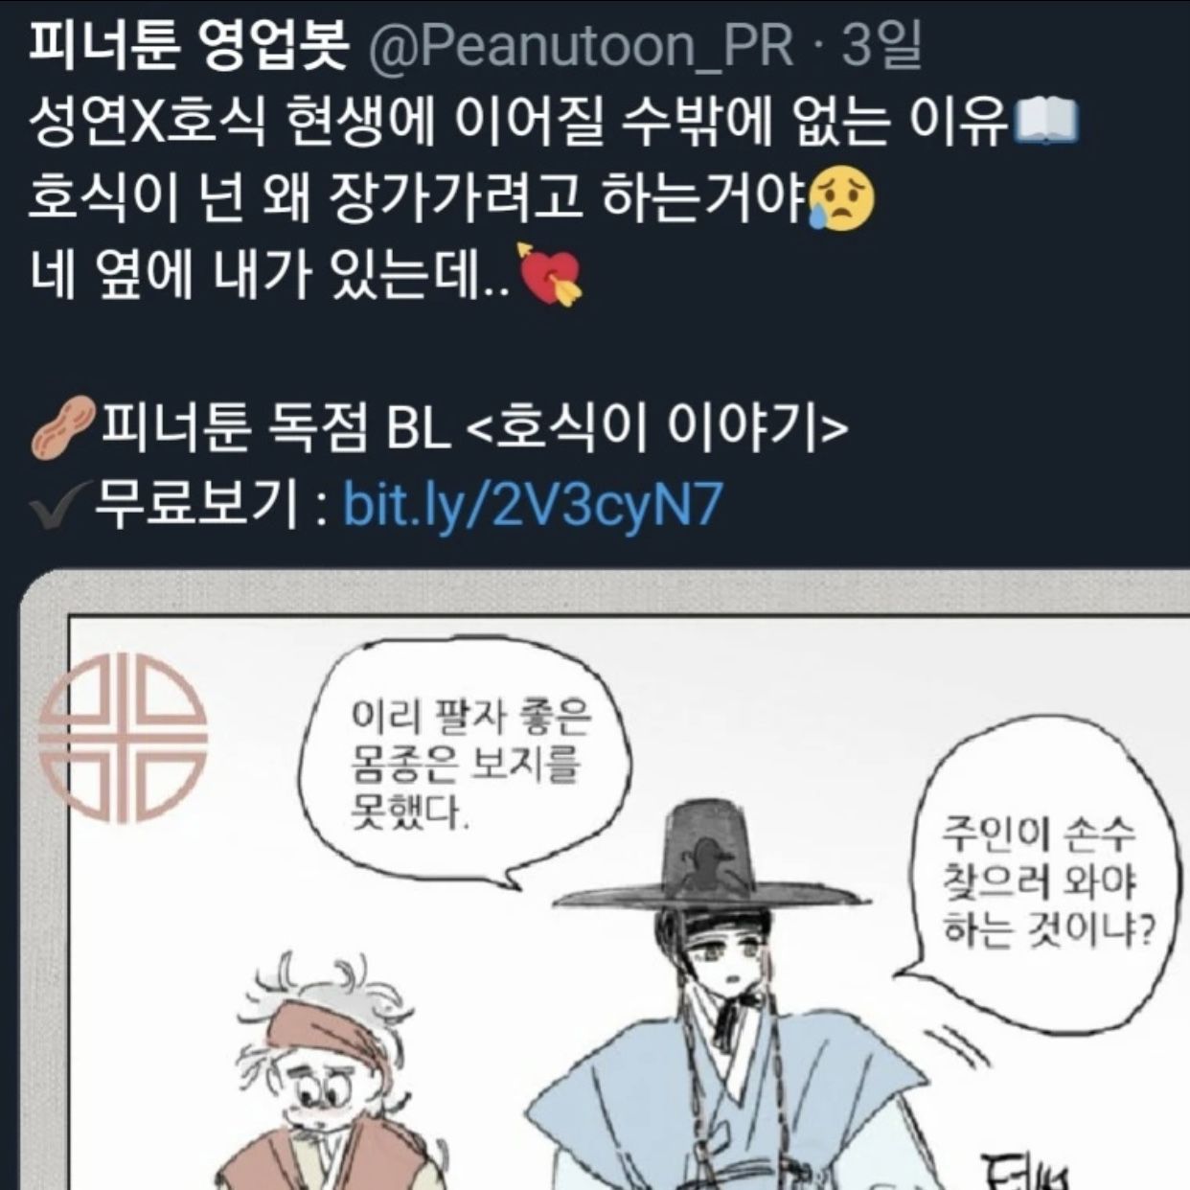The width and height of the screenshot is (1190, 1190).
Task: Click the crying face emoji
Action: [x=841, y=199]
